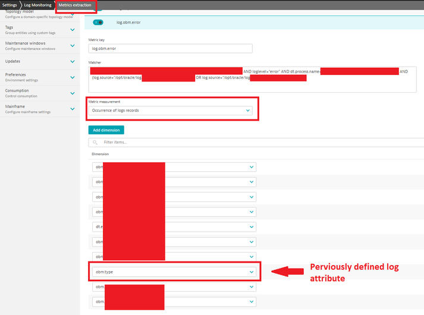424x315 pixels.
Task: Go to Settings in the breadcrumb
Action: point(10,5)
